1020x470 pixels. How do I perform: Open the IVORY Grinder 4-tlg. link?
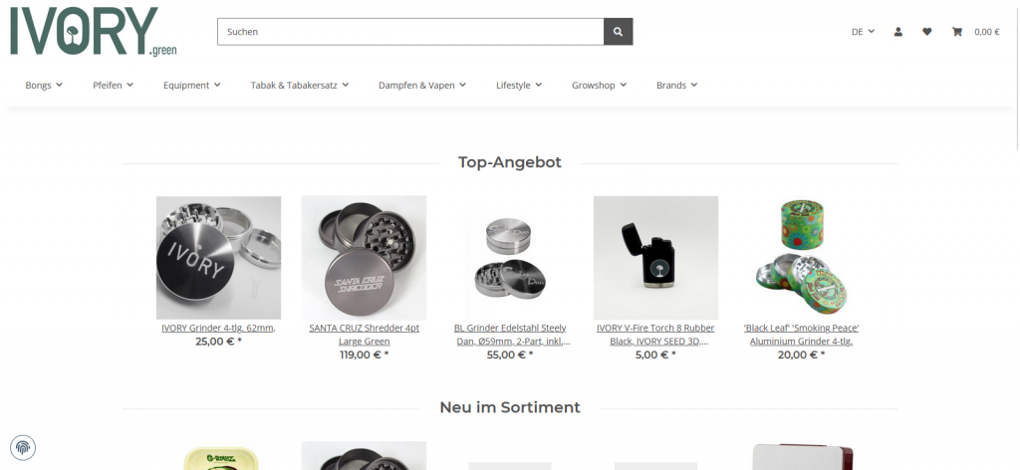coord(218,329)
